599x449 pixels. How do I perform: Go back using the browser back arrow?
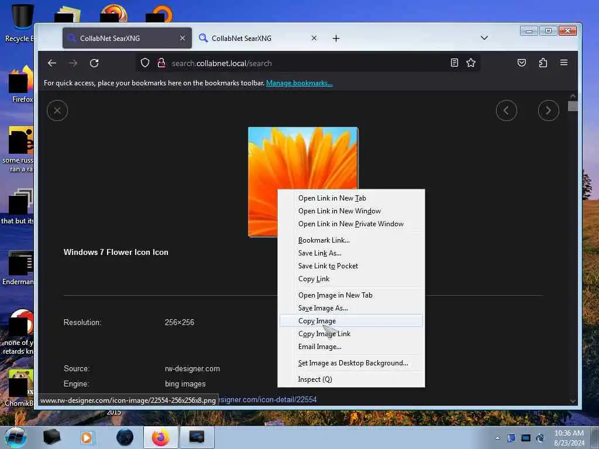52,63
